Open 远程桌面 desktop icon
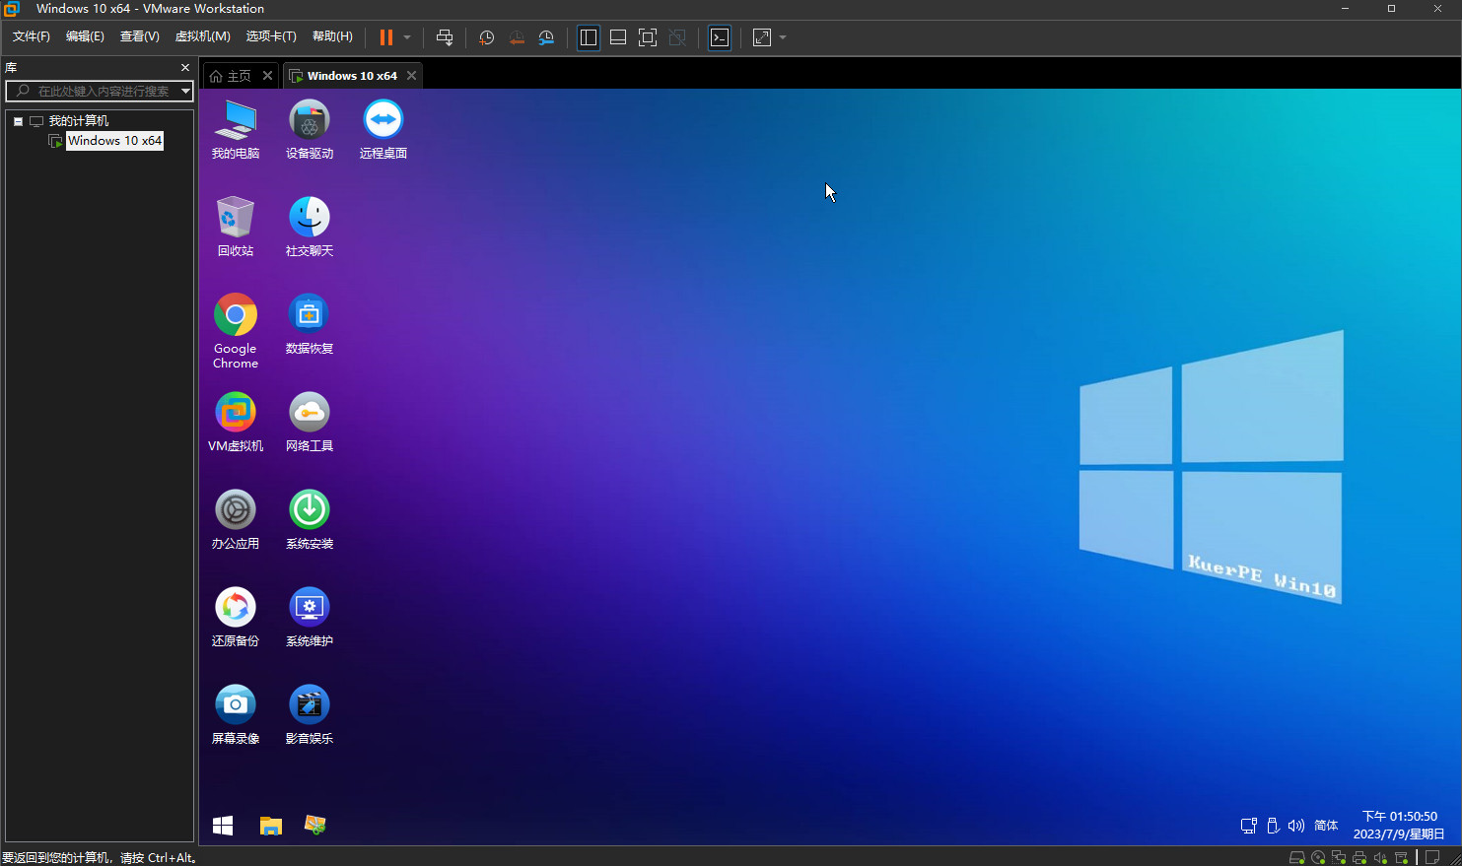This screenshot has width=1462, height=866. 383,129
